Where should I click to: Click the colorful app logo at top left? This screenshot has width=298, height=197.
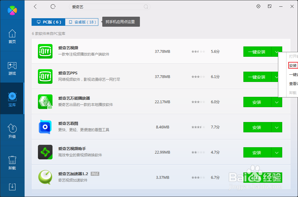tap(12, 10)
